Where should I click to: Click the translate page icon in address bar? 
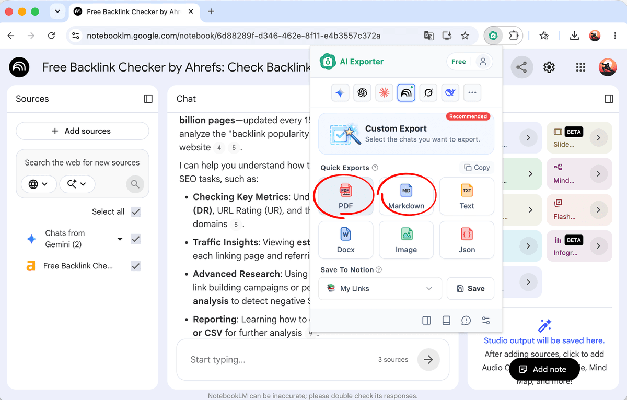(428, 36)
